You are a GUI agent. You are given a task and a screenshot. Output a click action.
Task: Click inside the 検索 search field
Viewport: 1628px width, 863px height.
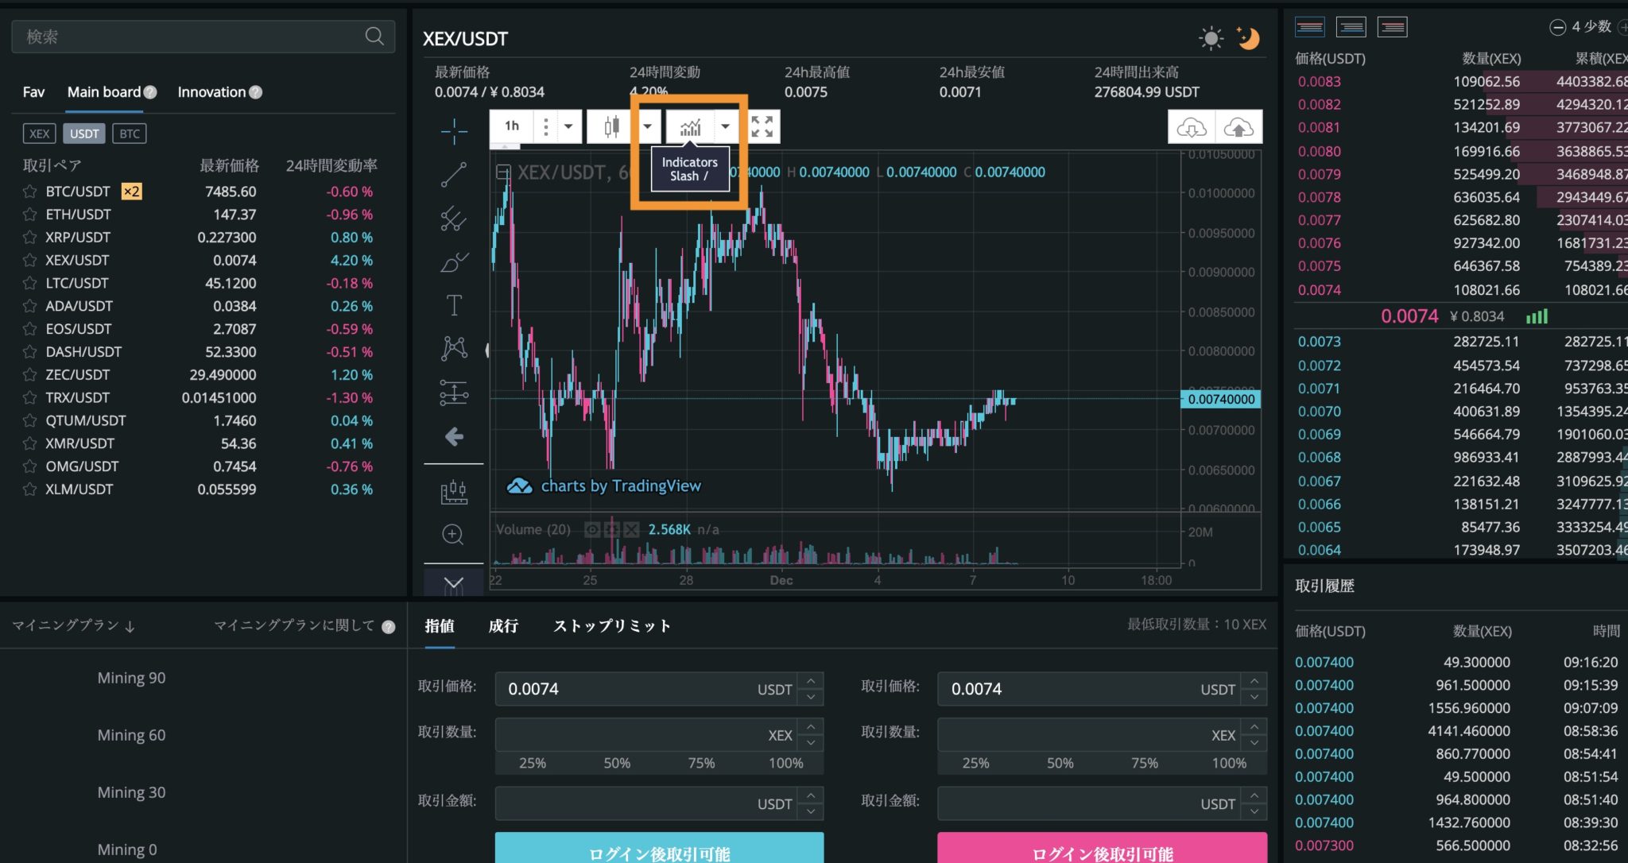[x=199, y=36]
